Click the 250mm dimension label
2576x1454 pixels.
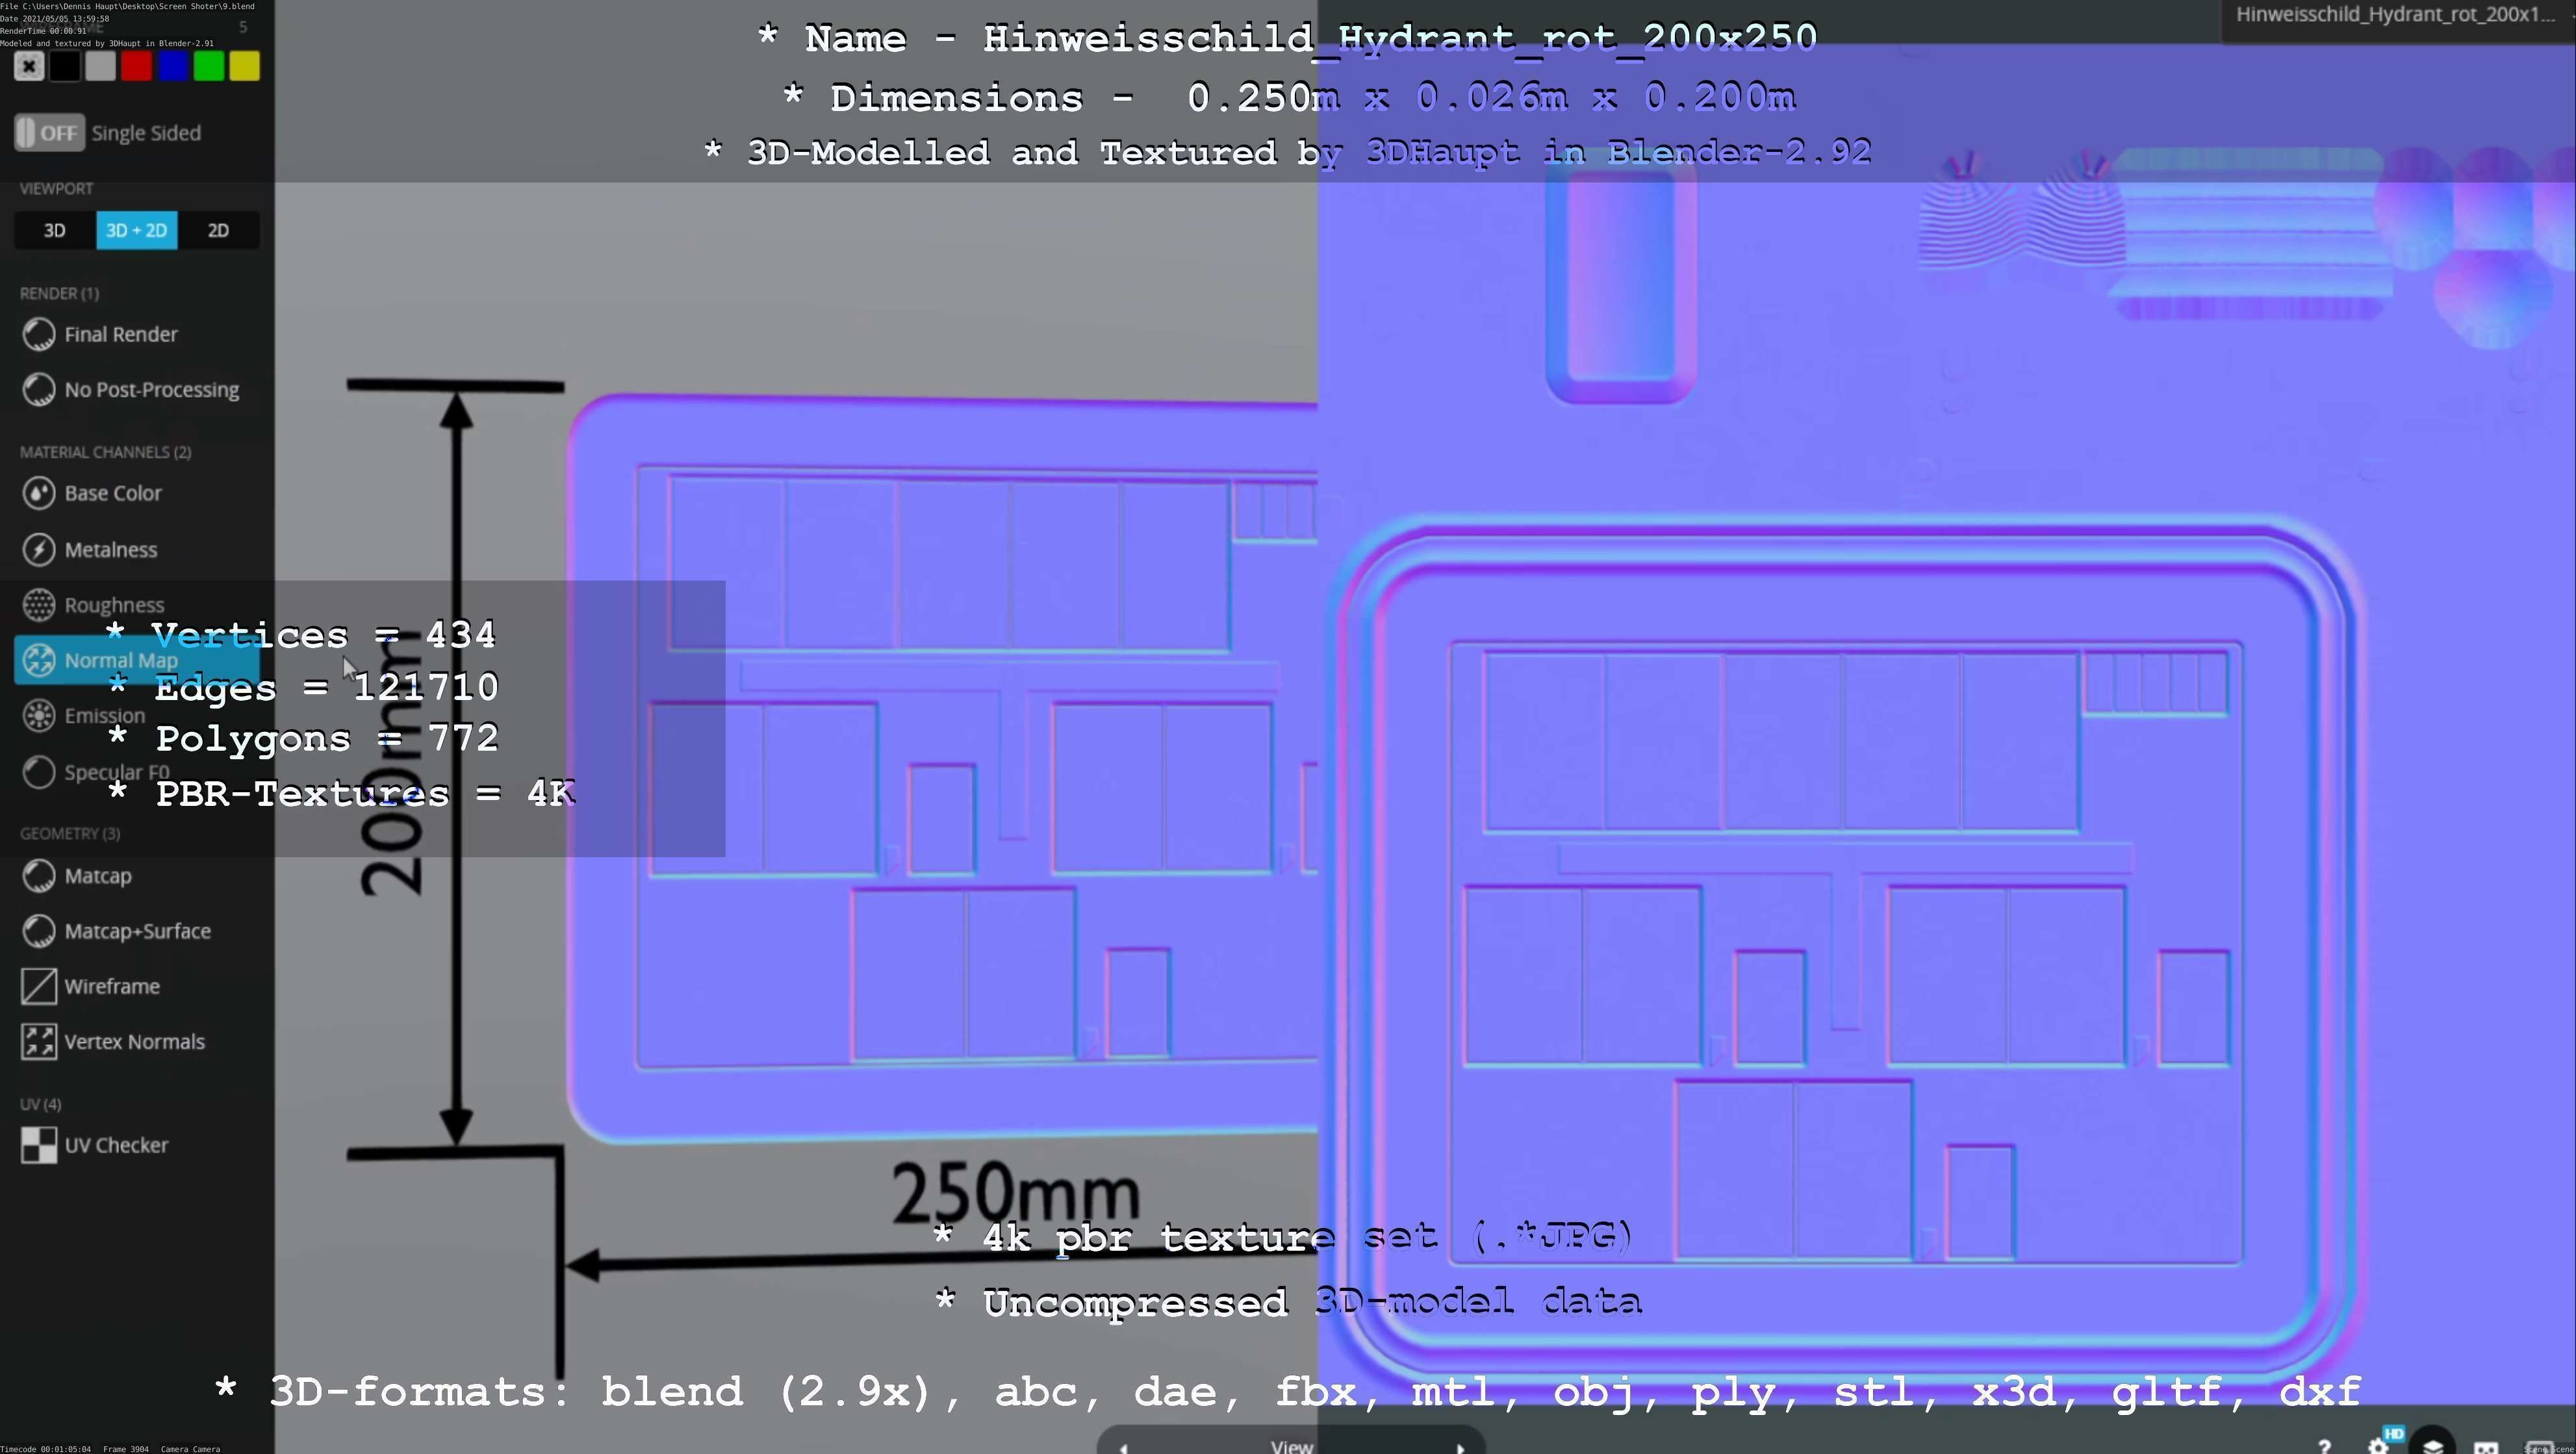(1015, 1192)
